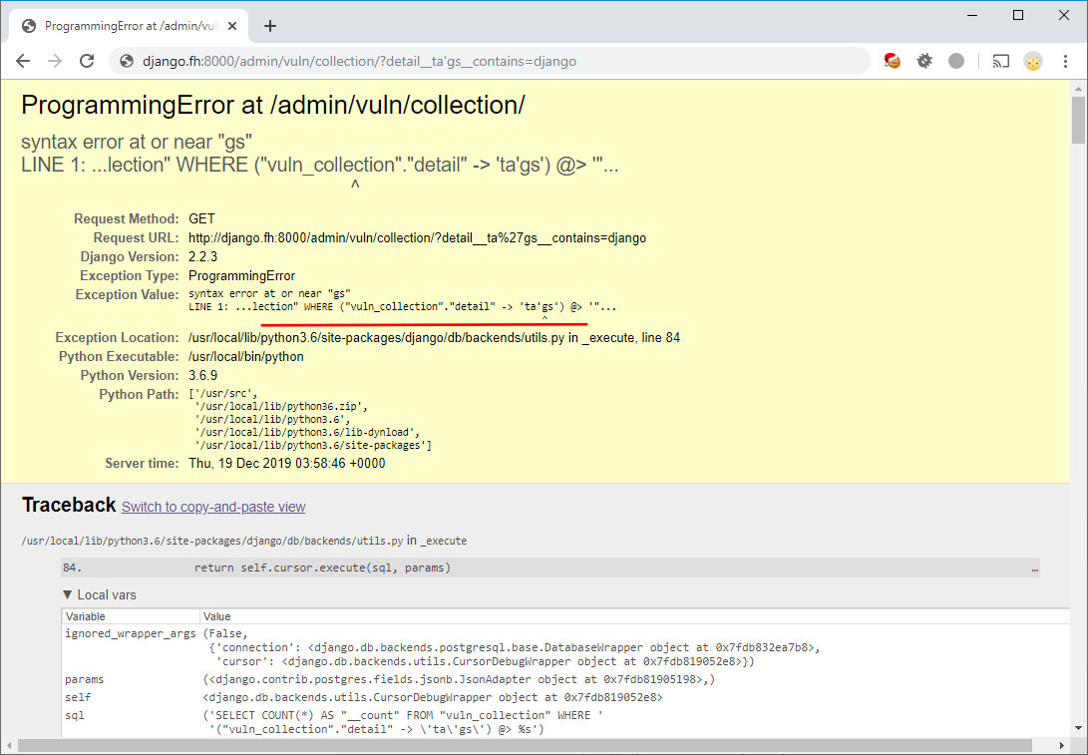Image resolution: width=1088 pixels, height=755 pixels.
Task: Open Chrome's three-dot menu
Action: coord(1066,61)
